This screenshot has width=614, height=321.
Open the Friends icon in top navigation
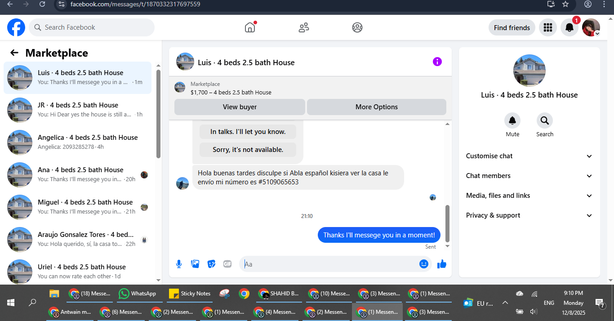tap(304, 27)
